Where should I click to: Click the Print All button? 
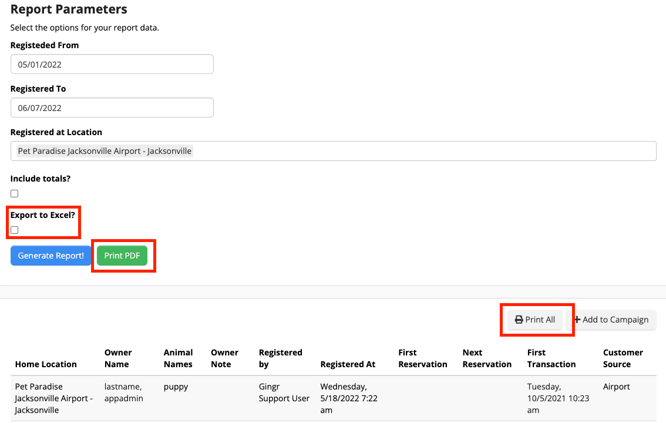point(535,319)
